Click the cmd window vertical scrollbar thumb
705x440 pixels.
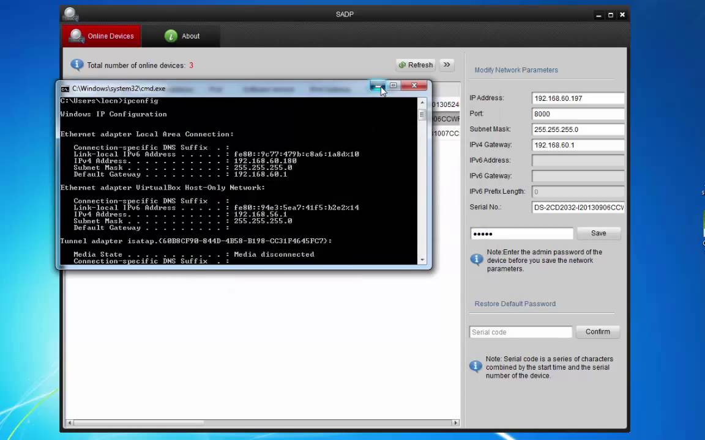[422, 114]
